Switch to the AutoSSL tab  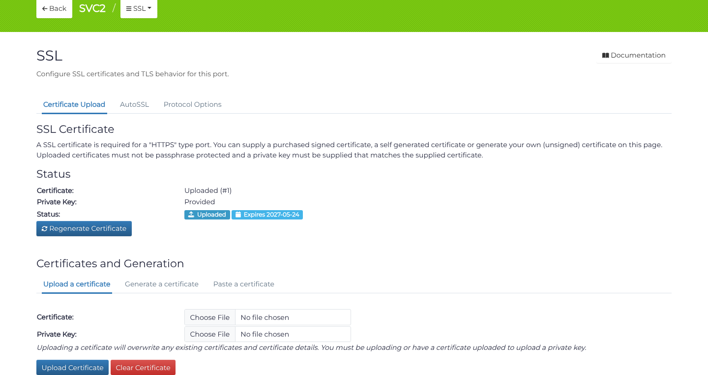[x=134, y=104]
